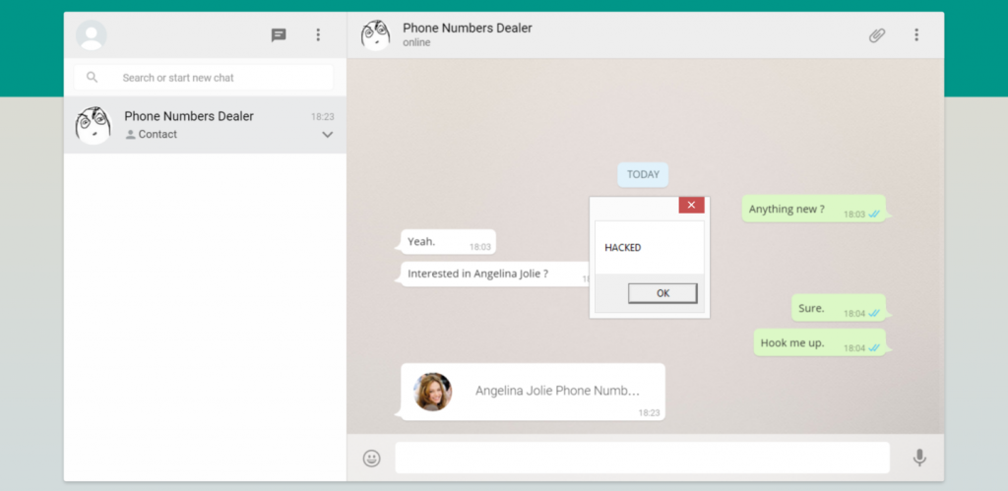Click the search magnifier icon

pos(92,78)
